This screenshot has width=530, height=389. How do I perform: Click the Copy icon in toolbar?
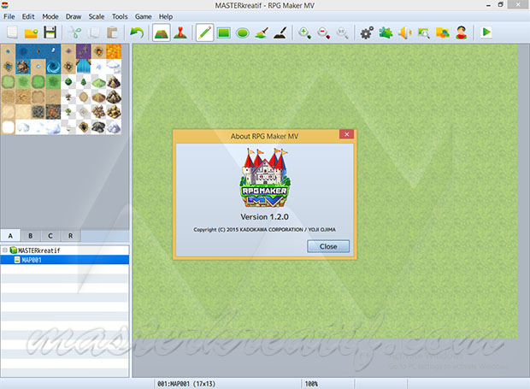click(x=94, y=32)
